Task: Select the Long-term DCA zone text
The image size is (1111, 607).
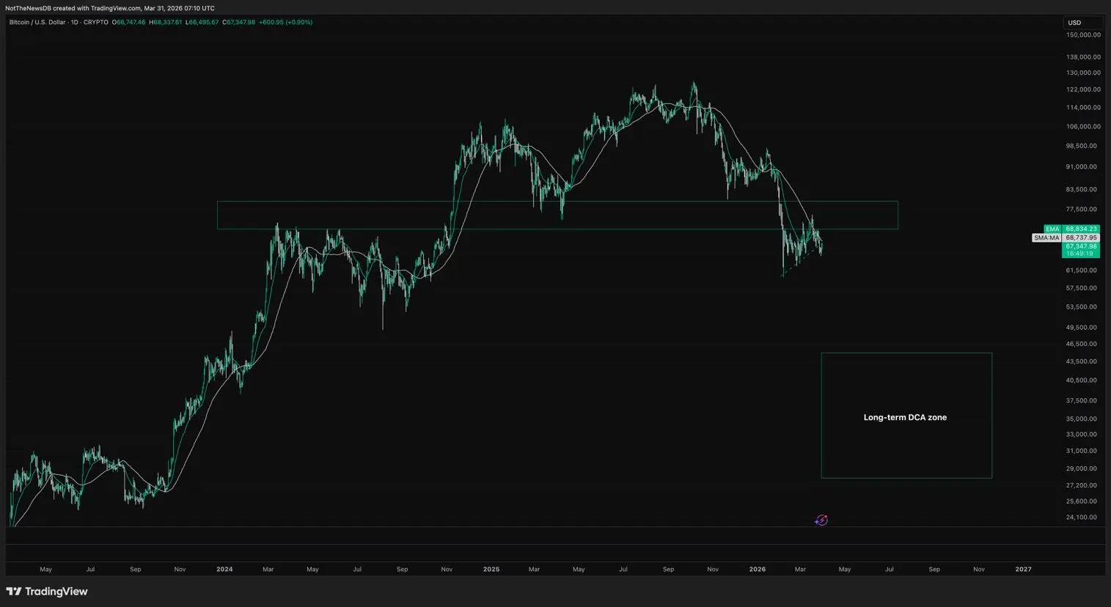Action: click(x=905, y=417)
